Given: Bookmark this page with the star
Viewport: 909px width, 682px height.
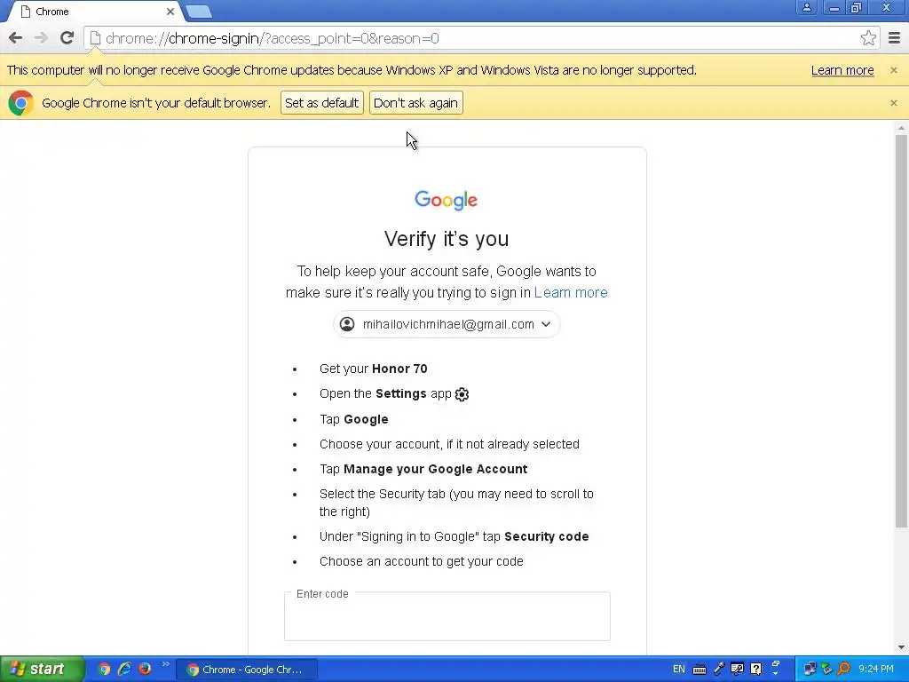Looking at the screenshot, I should tap(868, 38).
